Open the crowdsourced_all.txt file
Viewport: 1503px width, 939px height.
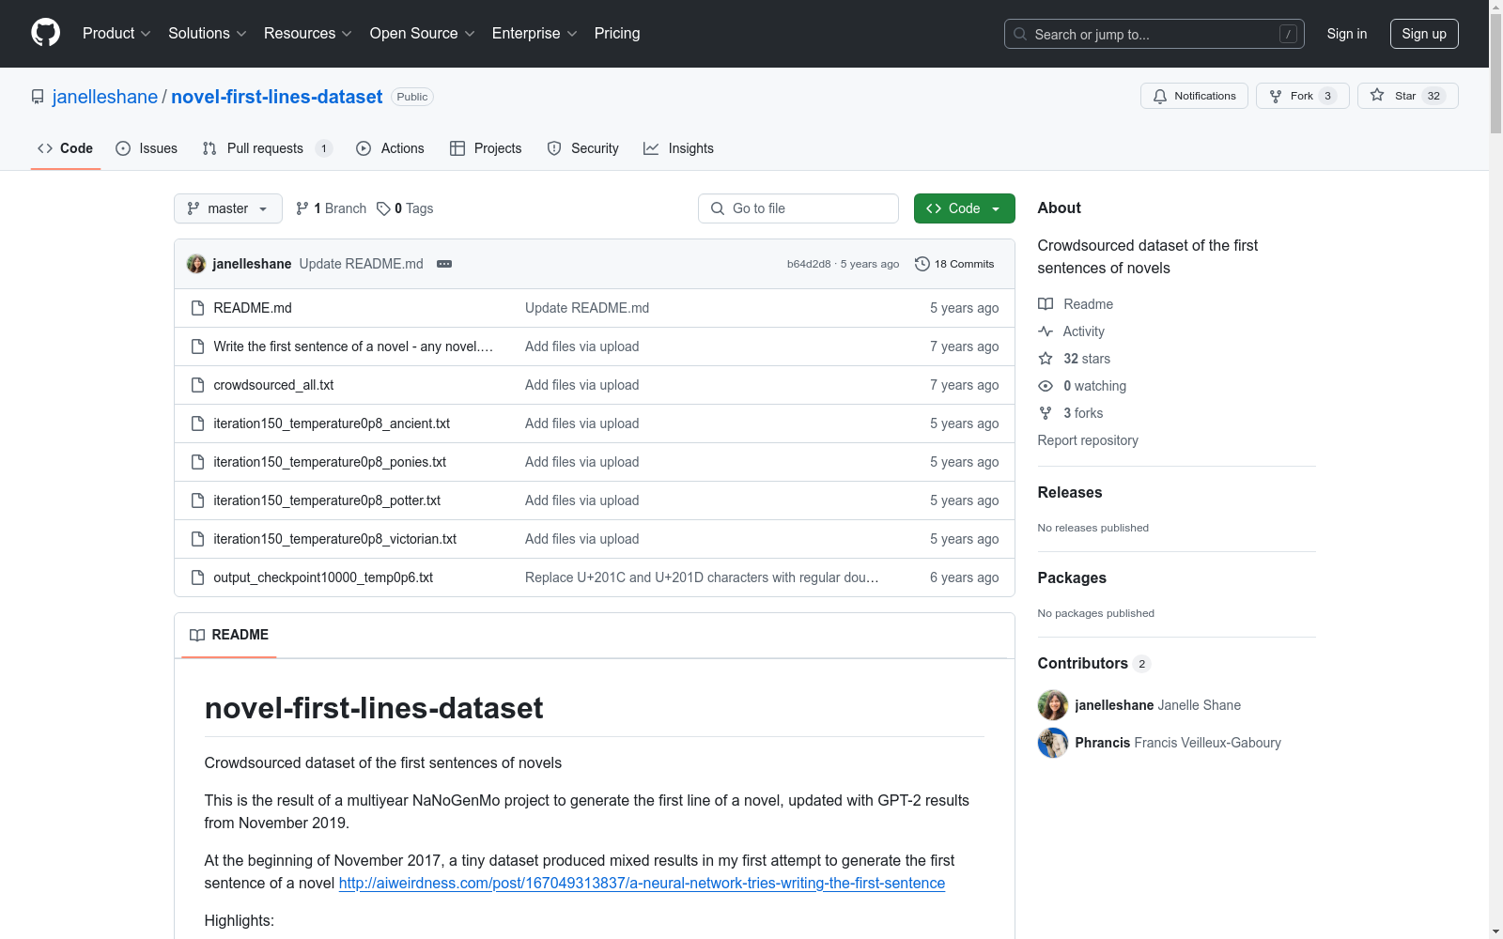273,385
